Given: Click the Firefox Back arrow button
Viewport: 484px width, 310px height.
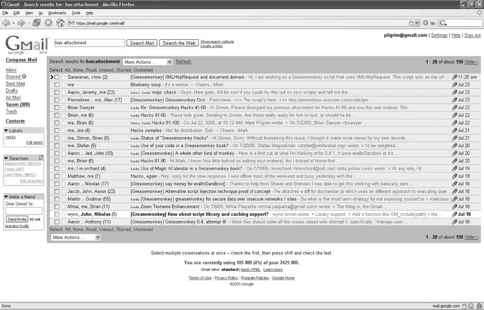Looking at the screenshot, I should 6,23.
